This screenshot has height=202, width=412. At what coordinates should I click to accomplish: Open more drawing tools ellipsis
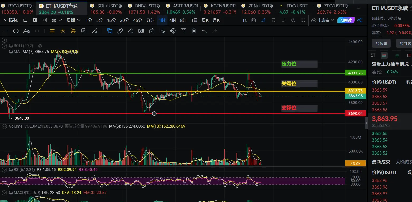click(x=37, y=31)
